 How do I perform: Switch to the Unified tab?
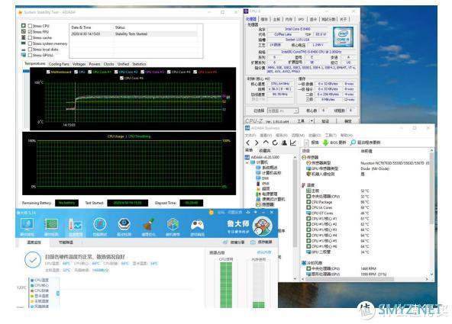123,64
